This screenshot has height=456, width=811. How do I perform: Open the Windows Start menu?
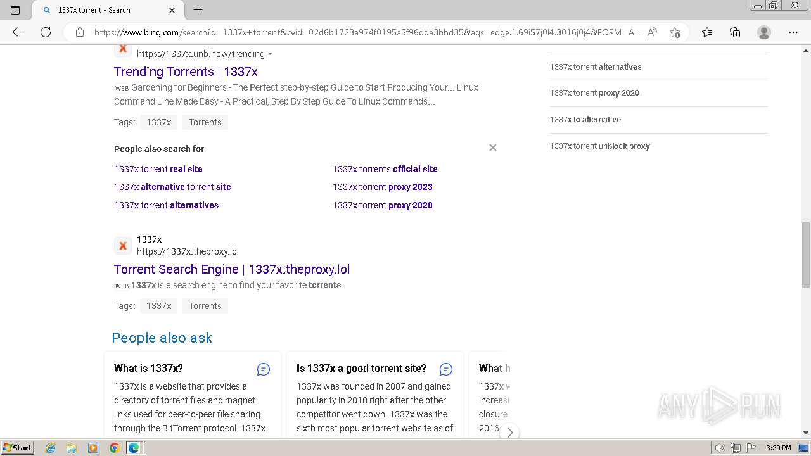[18, 448]
